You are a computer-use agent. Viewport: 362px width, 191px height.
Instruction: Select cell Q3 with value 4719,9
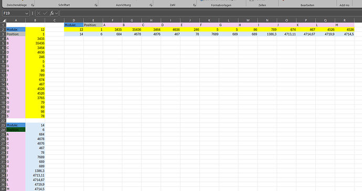point(325,34)
